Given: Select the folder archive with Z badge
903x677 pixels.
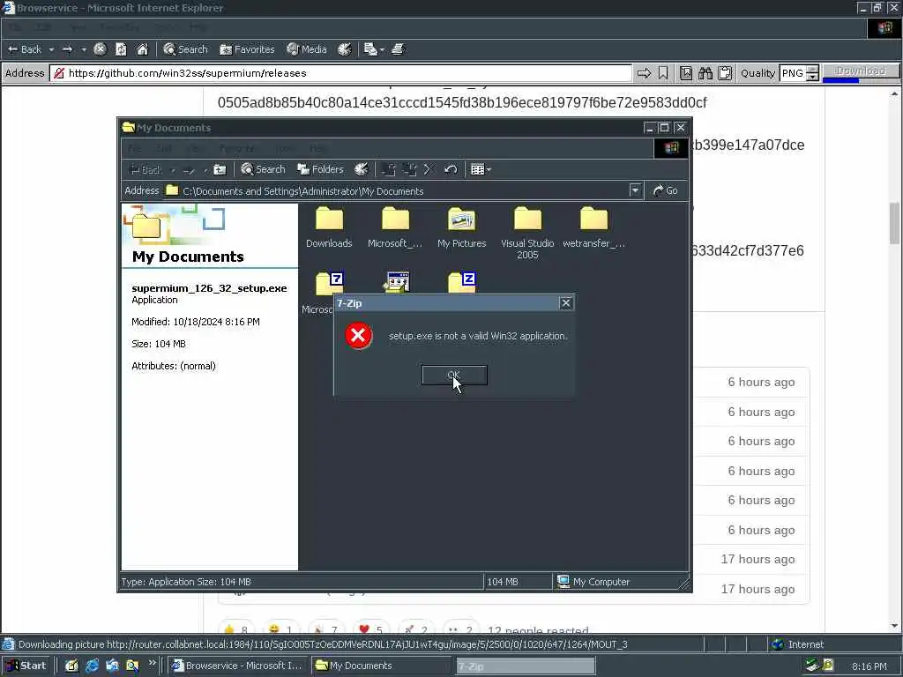Looking at the screenshot, I should point(462,283).
